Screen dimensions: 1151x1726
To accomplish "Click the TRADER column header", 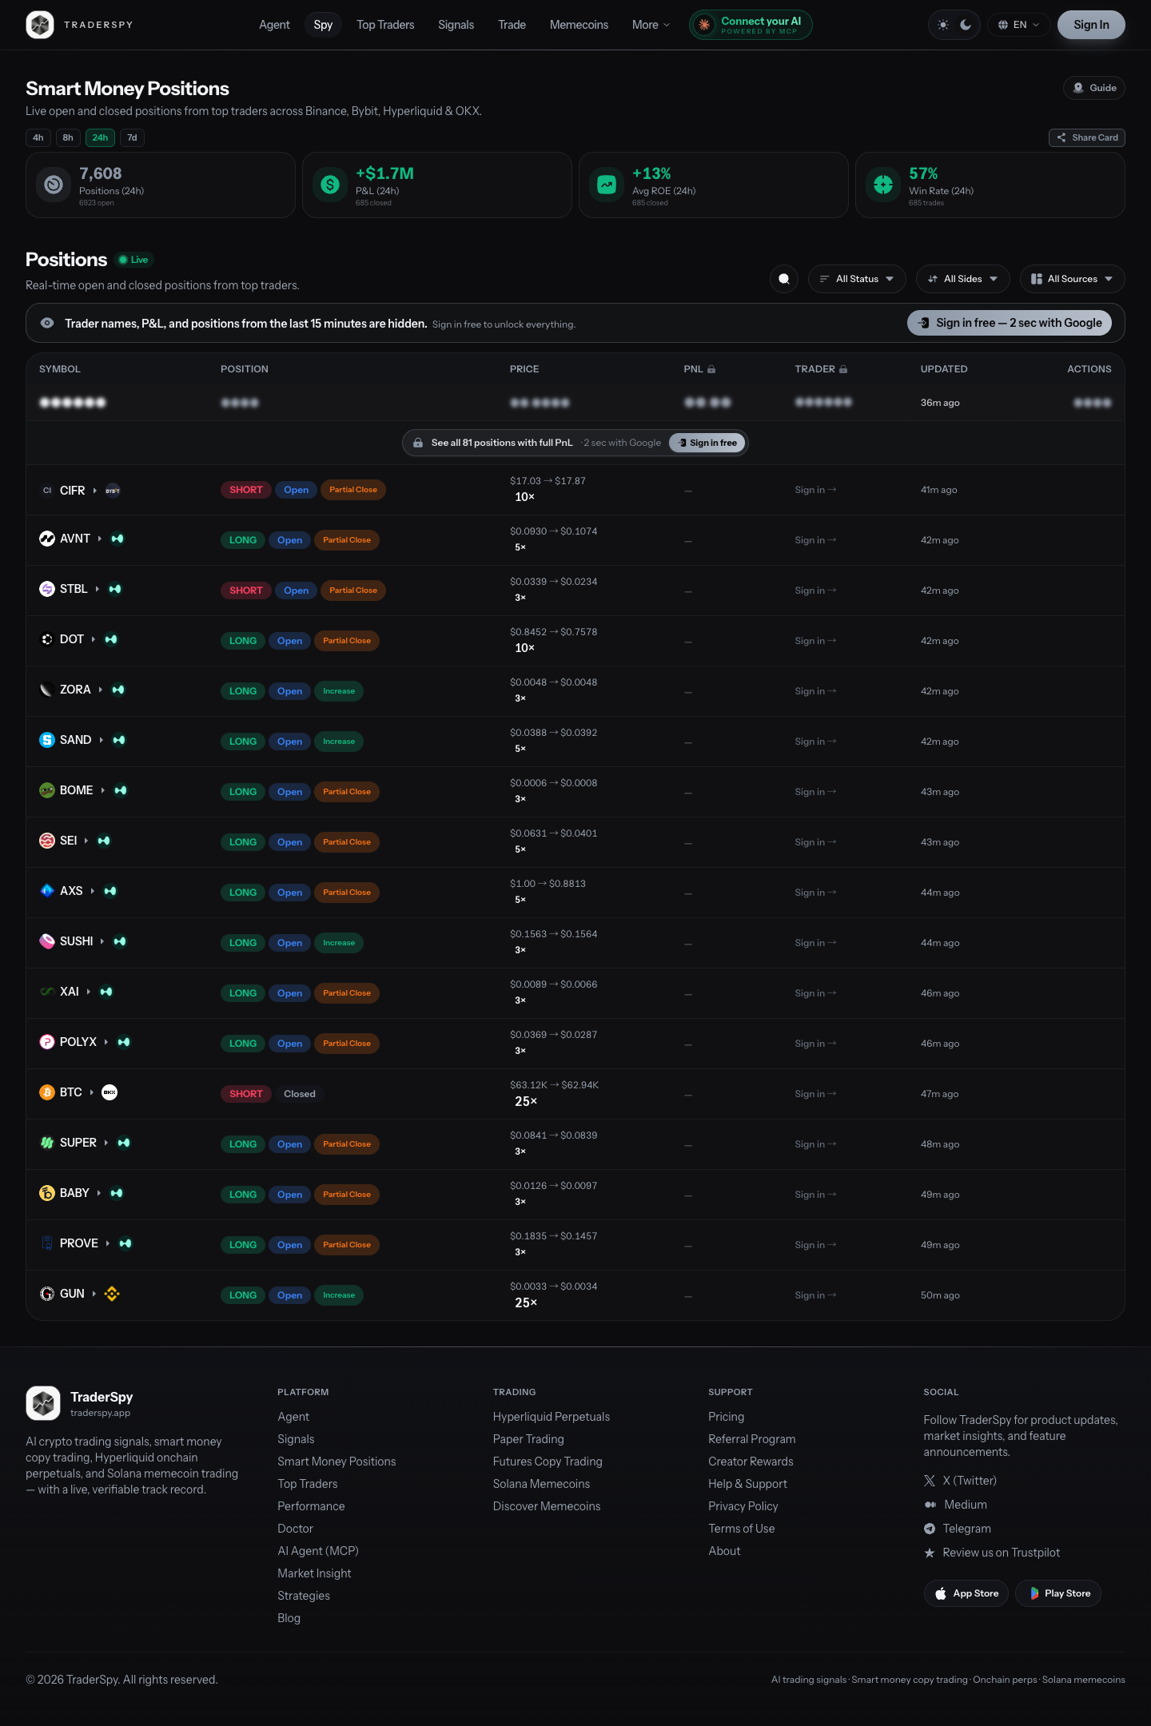I will (821, 369).
